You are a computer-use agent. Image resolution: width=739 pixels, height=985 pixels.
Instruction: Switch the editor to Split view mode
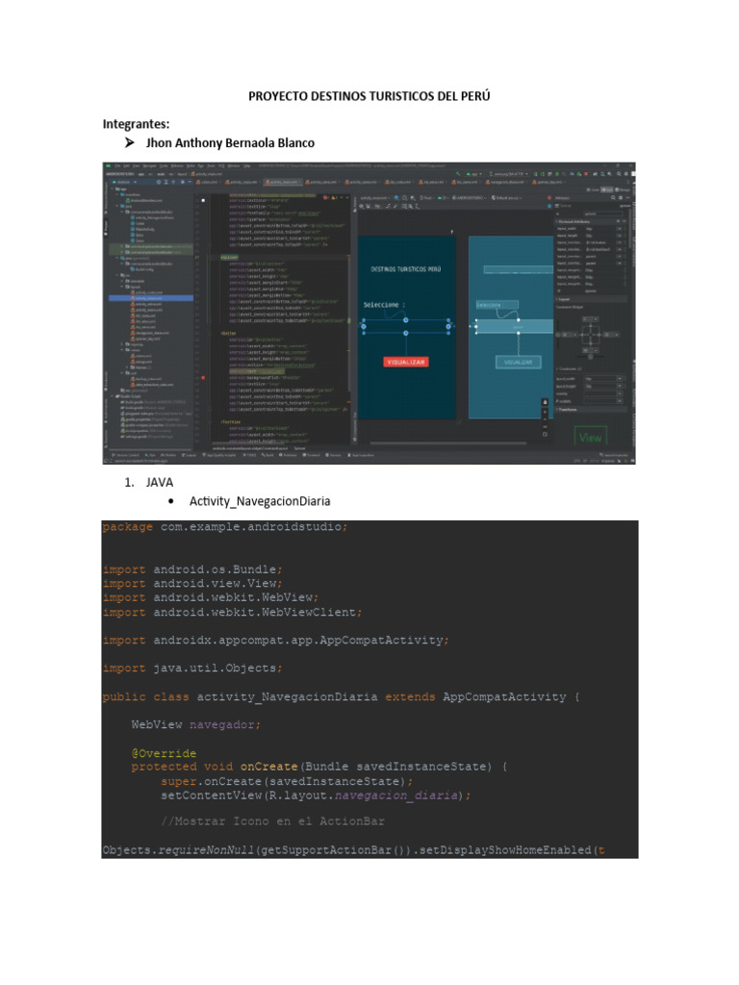pos(606,189)
